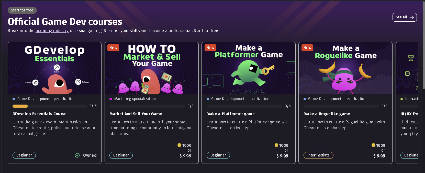Click the Platformer game 0/6 progress bar
Image resolution: width=425 pixels, height=173 pixels.
(x=244, y=106)
